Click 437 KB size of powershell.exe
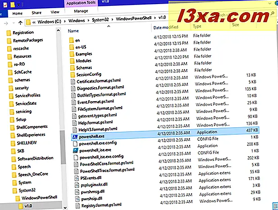 (252, 130)
